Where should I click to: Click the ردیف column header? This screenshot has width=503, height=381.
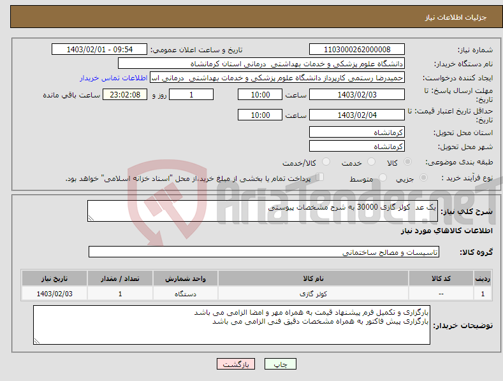[x=483, y=278]
